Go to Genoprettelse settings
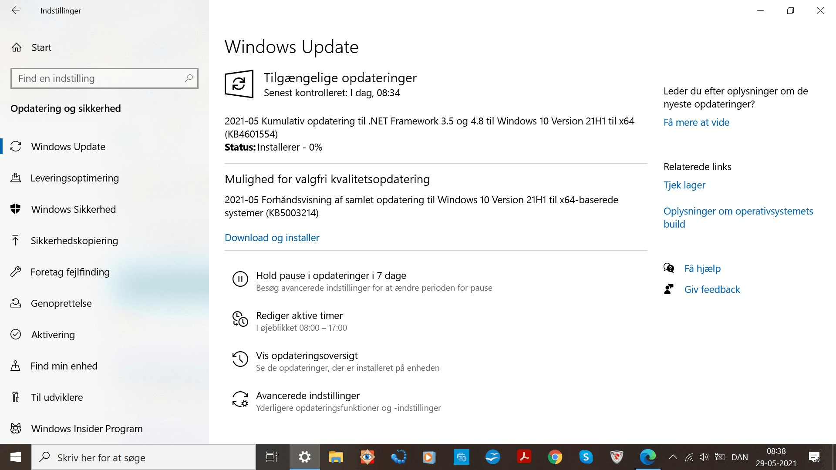This screenshot has height=470, width=836. point(61,303)
